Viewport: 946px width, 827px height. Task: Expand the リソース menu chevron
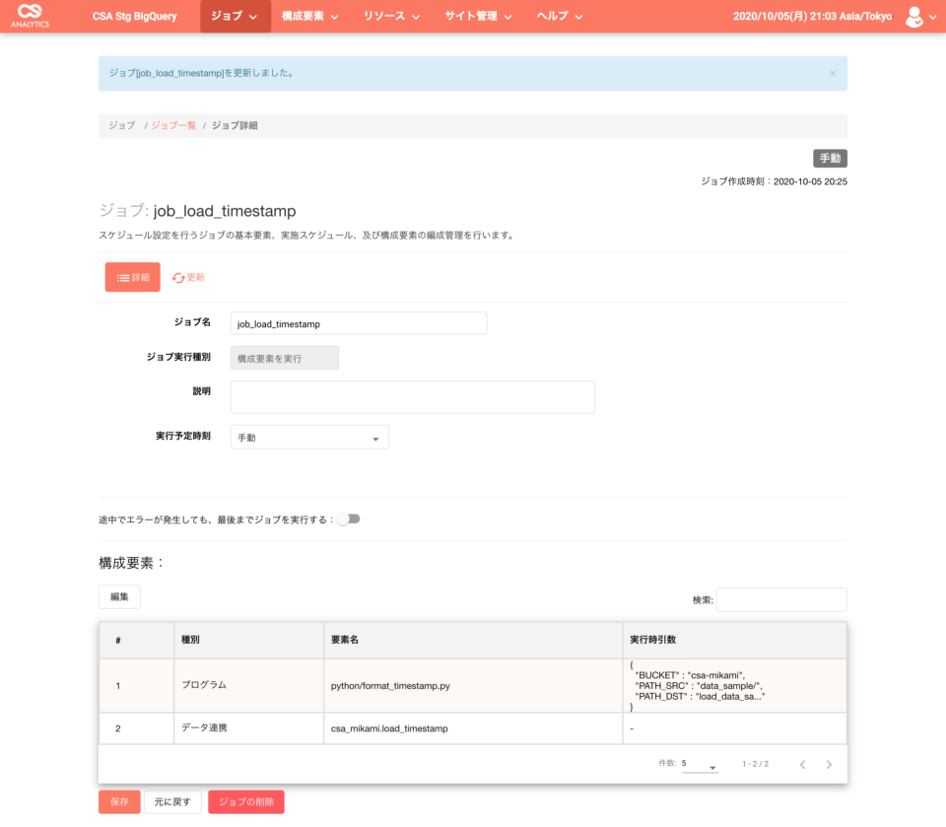click(x=415, y=16)
